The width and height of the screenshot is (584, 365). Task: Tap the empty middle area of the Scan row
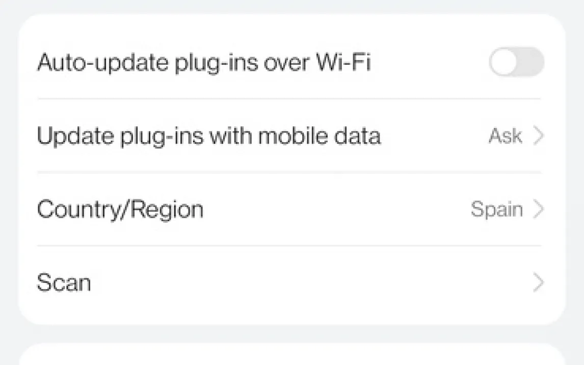pos(306,283)
